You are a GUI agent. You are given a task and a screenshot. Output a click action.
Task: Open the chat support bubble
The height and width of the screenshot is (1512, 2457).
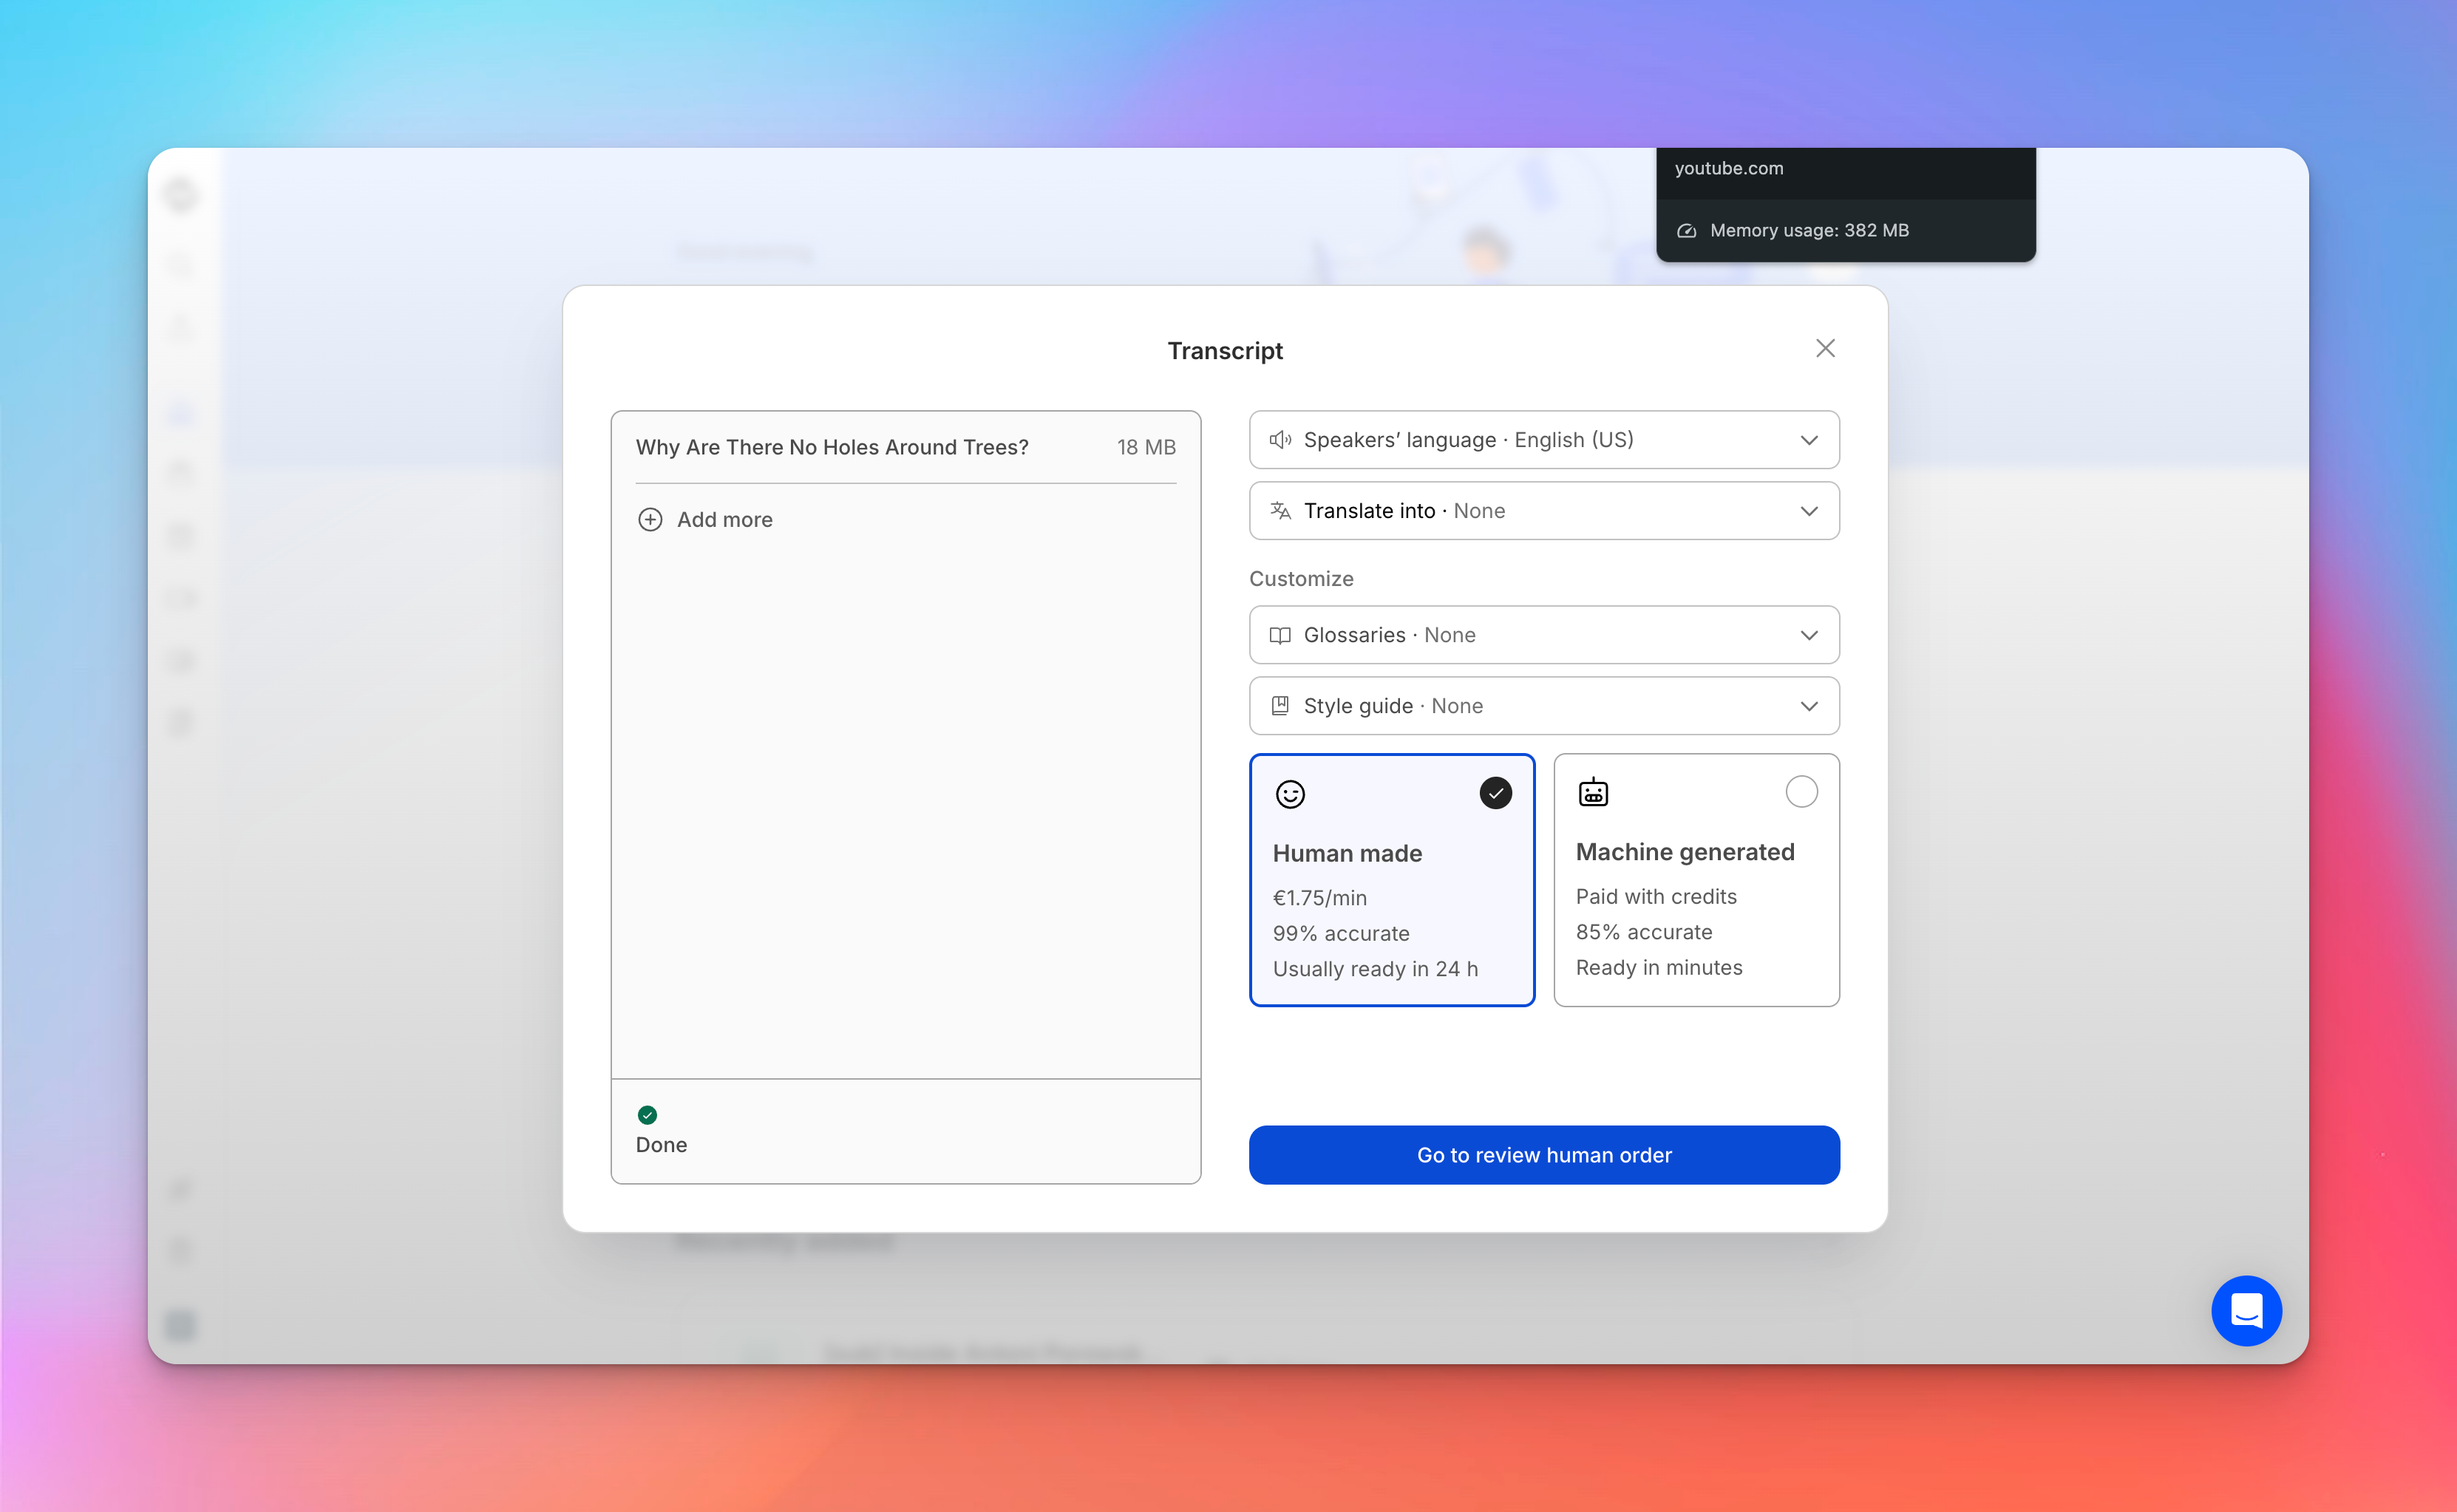click(2246, 1311)
